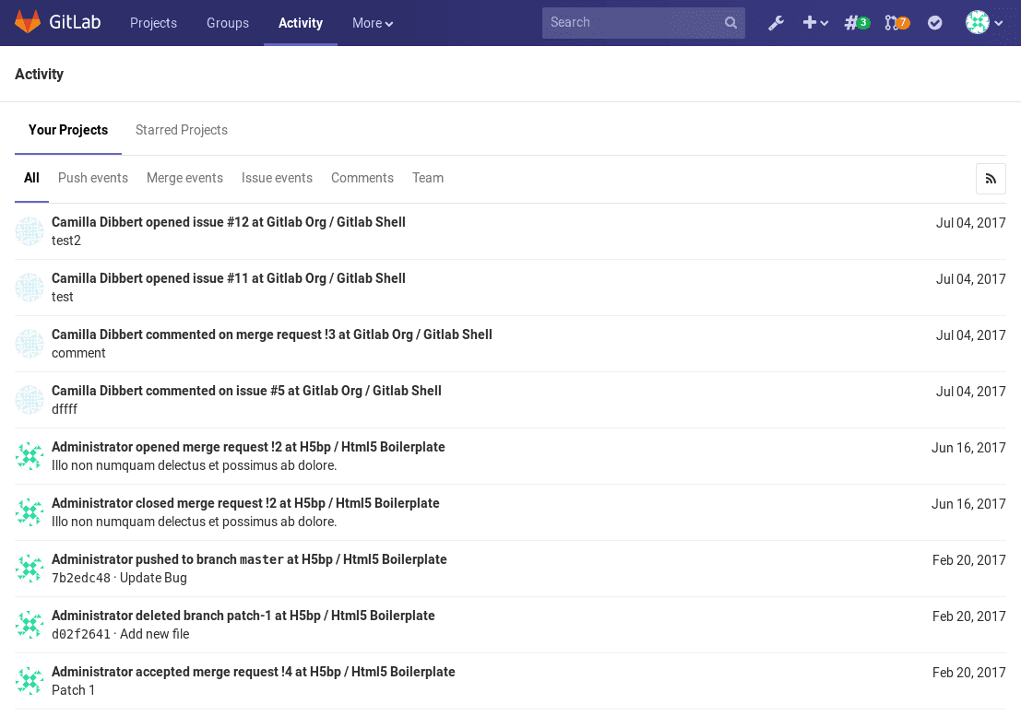Click Administrator avatar on deleted patch-1 row
This screenshot has height=716, width=1021.
pyautogui.click(x=30, y=625)
